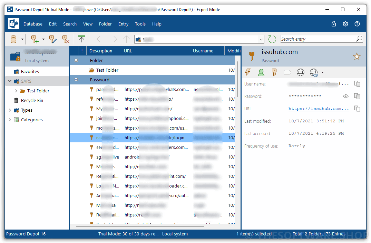Select Recycle Bin in sidebar
Image resolution: width=371 pixels, height=243 pixels.
tap(32, 100)
